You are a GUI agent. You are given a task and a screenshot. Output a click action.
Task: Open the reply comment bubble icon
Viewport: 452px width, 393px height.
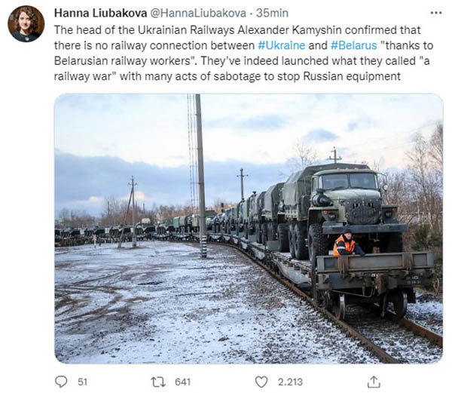point(61,382)
